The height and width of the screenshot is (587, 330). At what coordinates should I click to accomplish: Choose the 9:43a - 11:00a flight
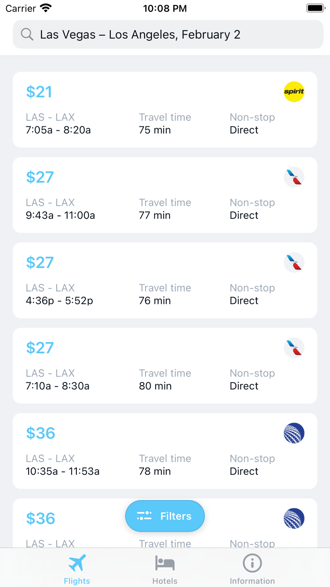tap(165, 195)
